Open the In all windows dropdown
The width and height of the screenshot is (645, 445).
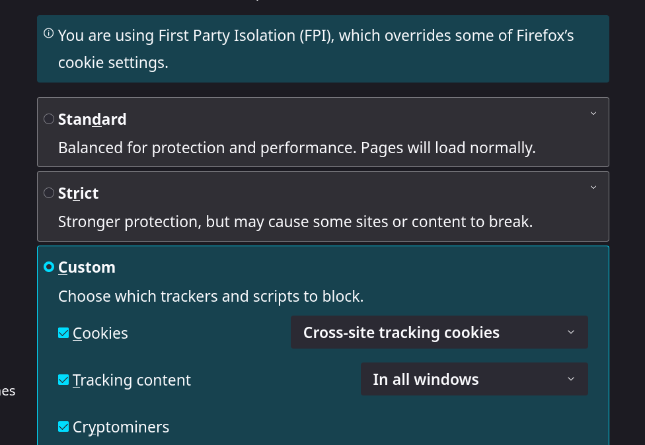coord(474,379)
